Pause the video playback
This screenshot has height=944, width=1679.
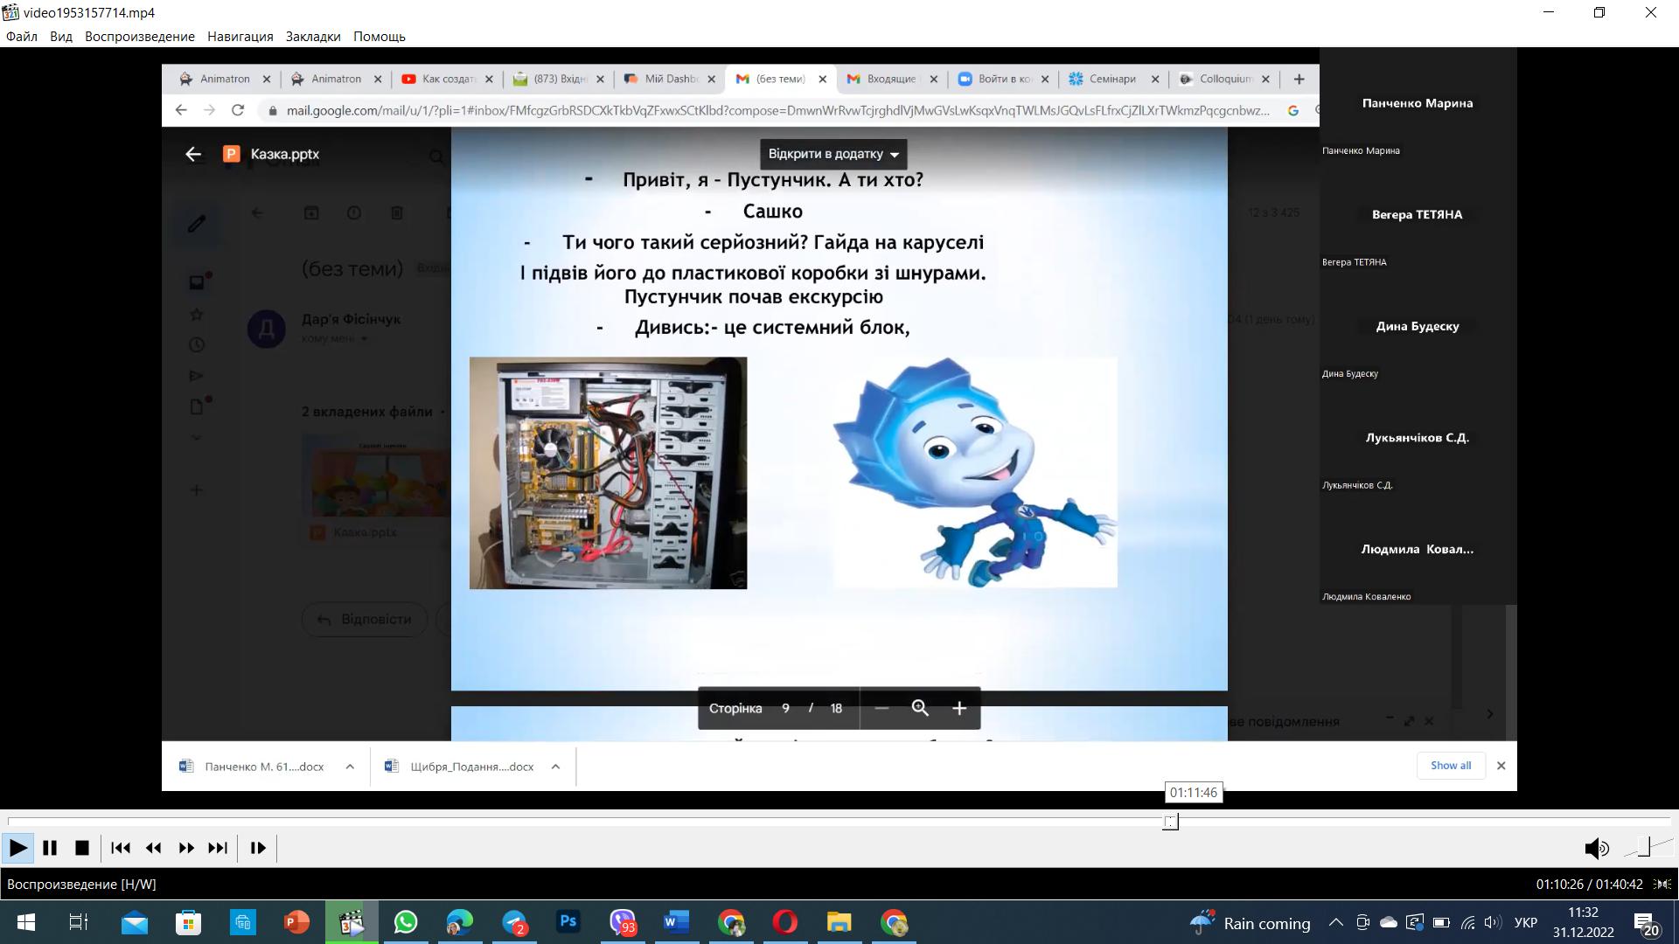click(x=50, y=848)
